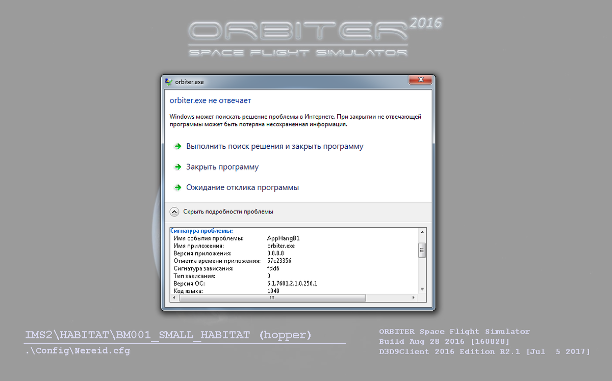The image size is (612, 381).
Task: Select '0.0.0.0' application version value
Action: tap(275, 253)
